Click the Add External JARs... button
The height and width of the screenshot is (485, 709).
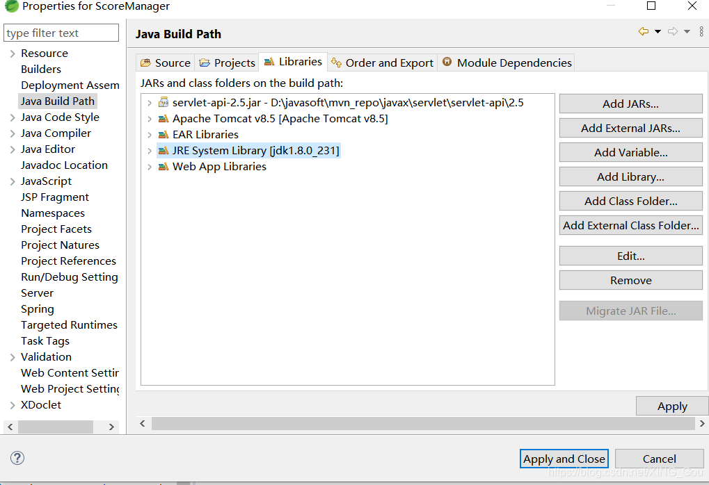pyautogui.click(x=631, y=129)
